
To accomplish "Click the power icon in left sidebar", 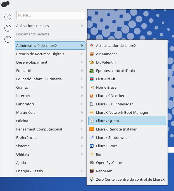I will 8,39.
